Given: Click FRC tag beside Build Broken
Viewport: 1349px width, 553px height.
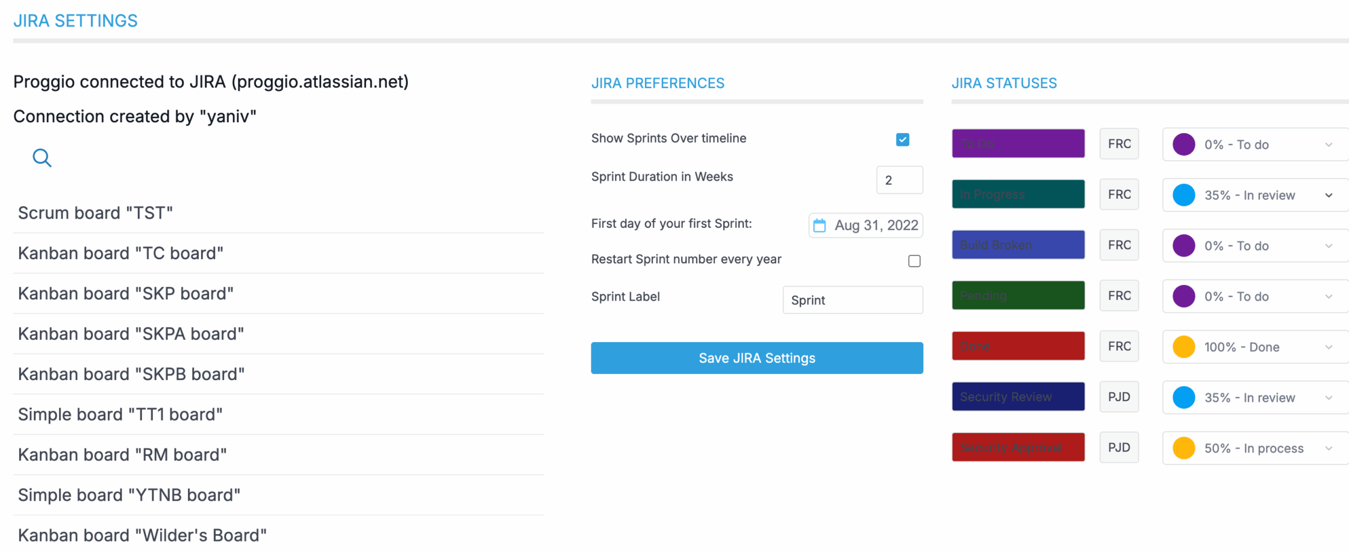Looking at the screenshot, I should click(x=1119, y=245).
